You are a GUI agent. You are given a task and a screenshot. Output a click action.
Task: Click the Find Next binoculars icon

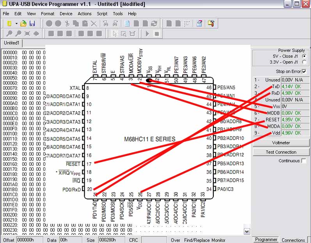(115, 23)
